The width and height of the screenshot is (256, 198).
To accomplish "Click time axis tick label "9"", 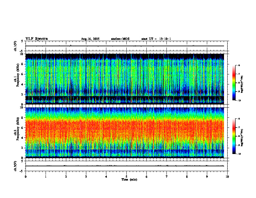I will click(207, 177).
